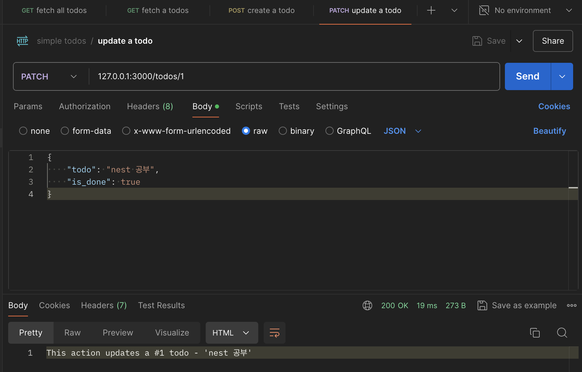Viewport: 582px width, 372px height.
Task: Open the Headers (8) request tab
Action: [x=150, y=106]
